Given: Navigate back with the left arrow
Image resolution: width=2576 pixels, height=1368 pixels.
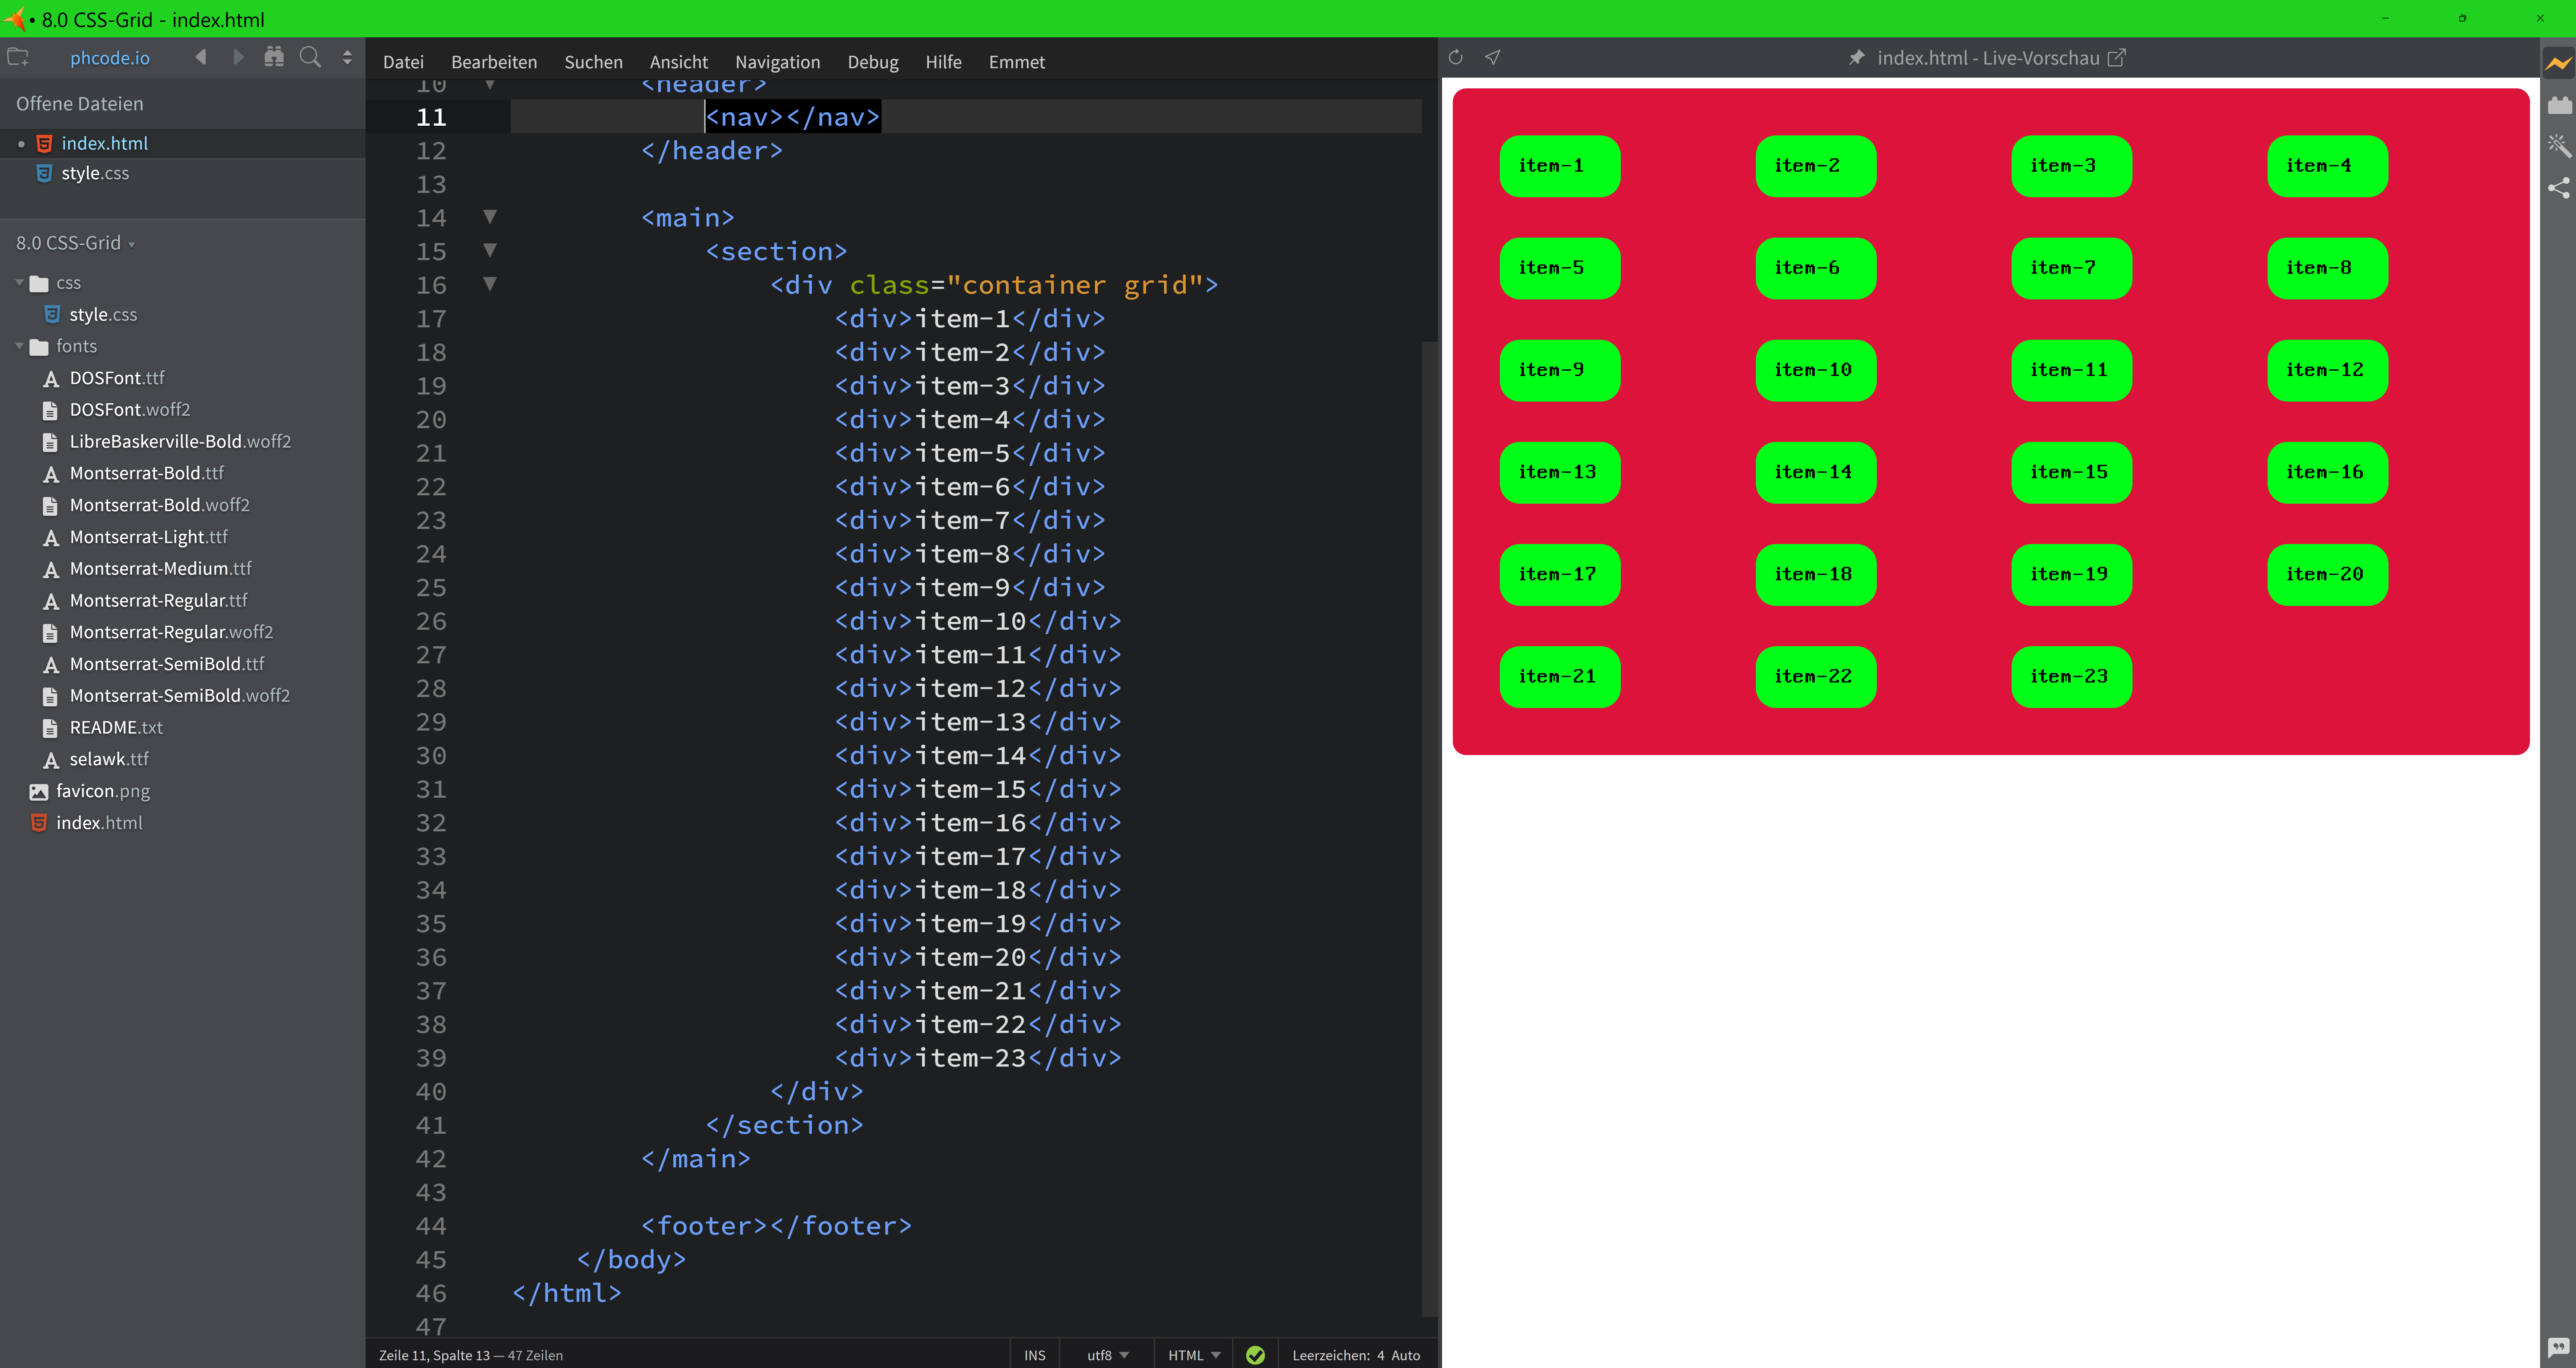Looking at the screenshot, I should pyautogui.click(x=201, y=57).
